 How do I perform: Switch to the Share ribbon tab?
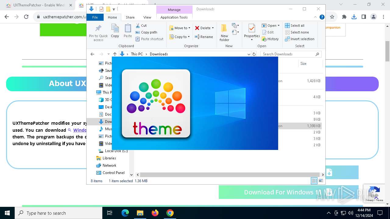point(130,17)
